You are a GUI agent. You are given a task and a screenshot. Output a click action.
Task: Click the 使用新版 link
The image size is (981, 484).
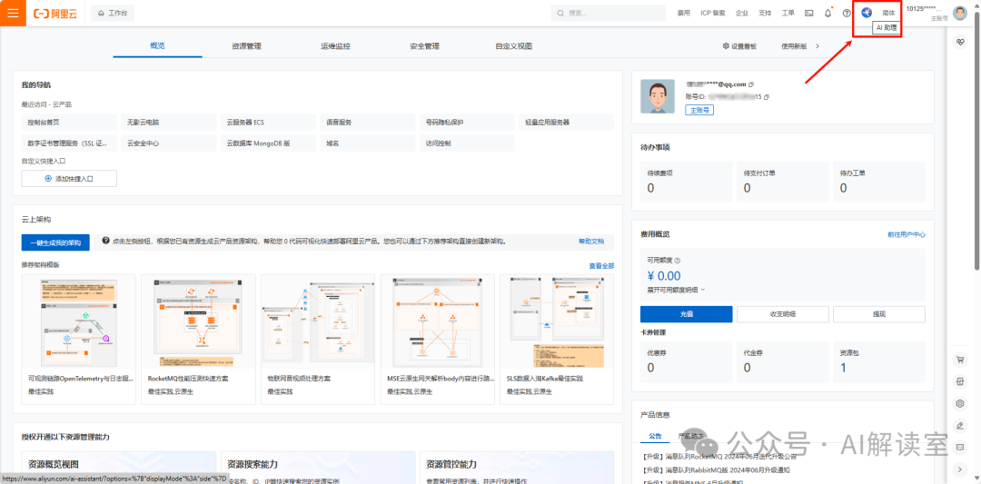click(x=794, y=46)
